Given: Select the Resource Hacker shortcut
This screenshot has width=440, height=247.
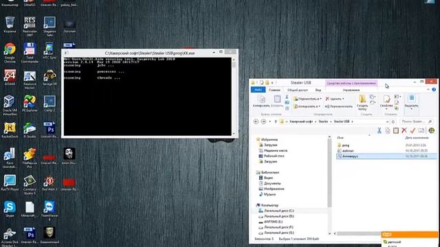Looking at the screenshot, I should 30,80.
